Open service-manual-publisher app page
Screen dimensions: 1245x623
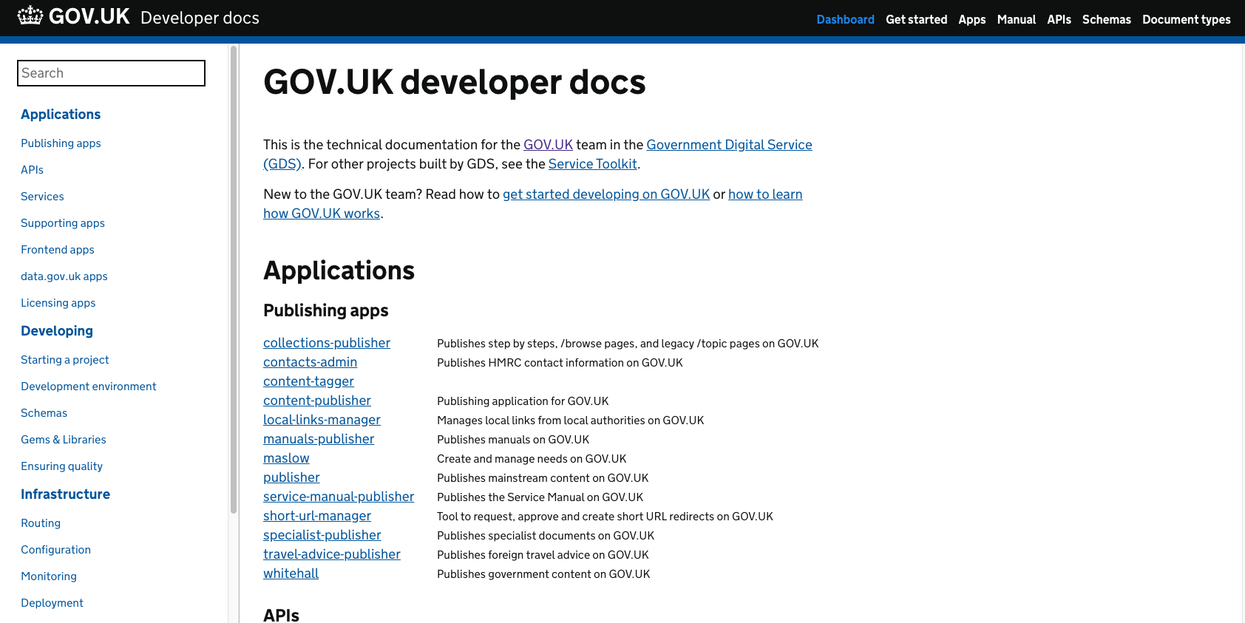coord(339,497)
